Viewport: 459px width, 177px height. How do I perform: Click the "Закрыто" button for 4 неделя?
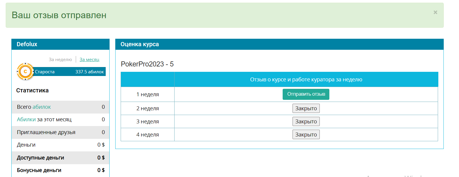[306, 135]
